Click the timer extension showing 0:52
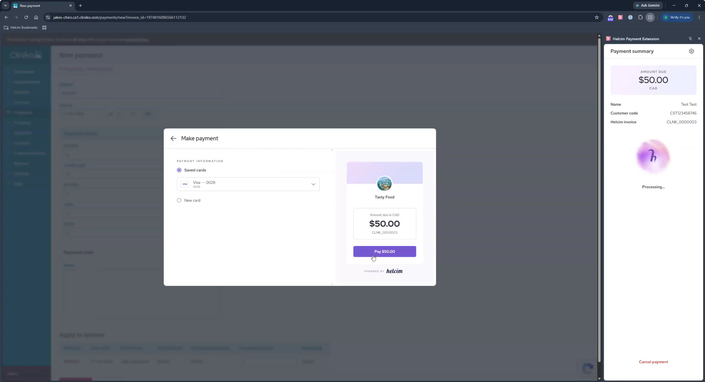Image resolution: width=705 pixels, height=382 pixels. pyautogui.click(x=610, y=18)
